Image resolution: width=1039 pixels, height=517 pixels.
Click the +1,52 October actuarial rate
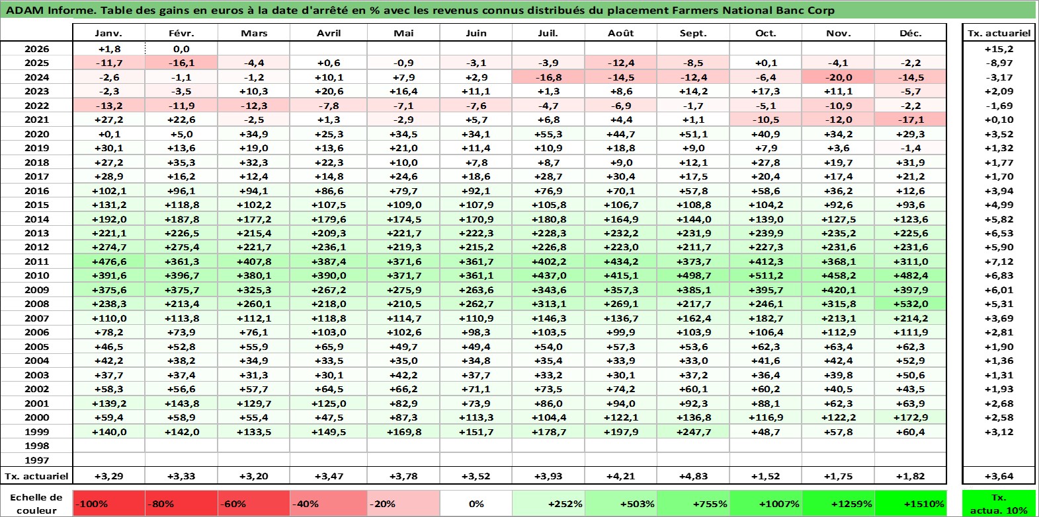tap(765, 476)
